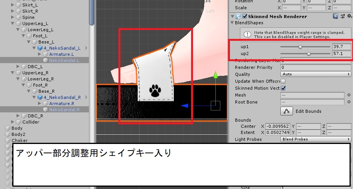Collapse Bese_L tree node
Image resolution: width=353 pixels, height=189 pixels.
pyautogui.click(x=29, y=42)
